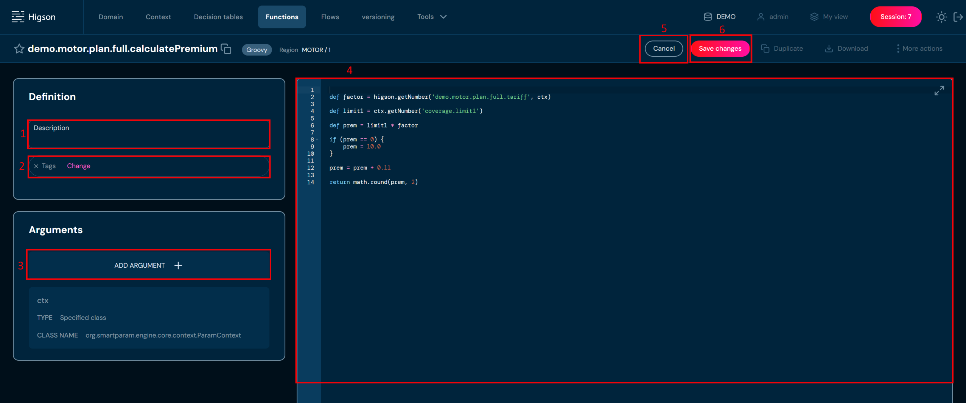
Task: Open the Flows tab
Action: [330, 17]
